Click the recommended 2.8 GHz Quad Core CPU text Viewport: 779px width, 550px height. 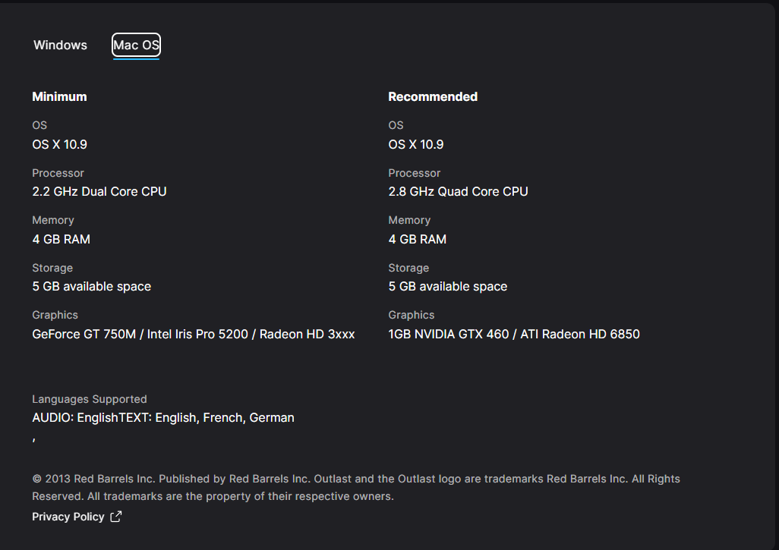point(458,191)
